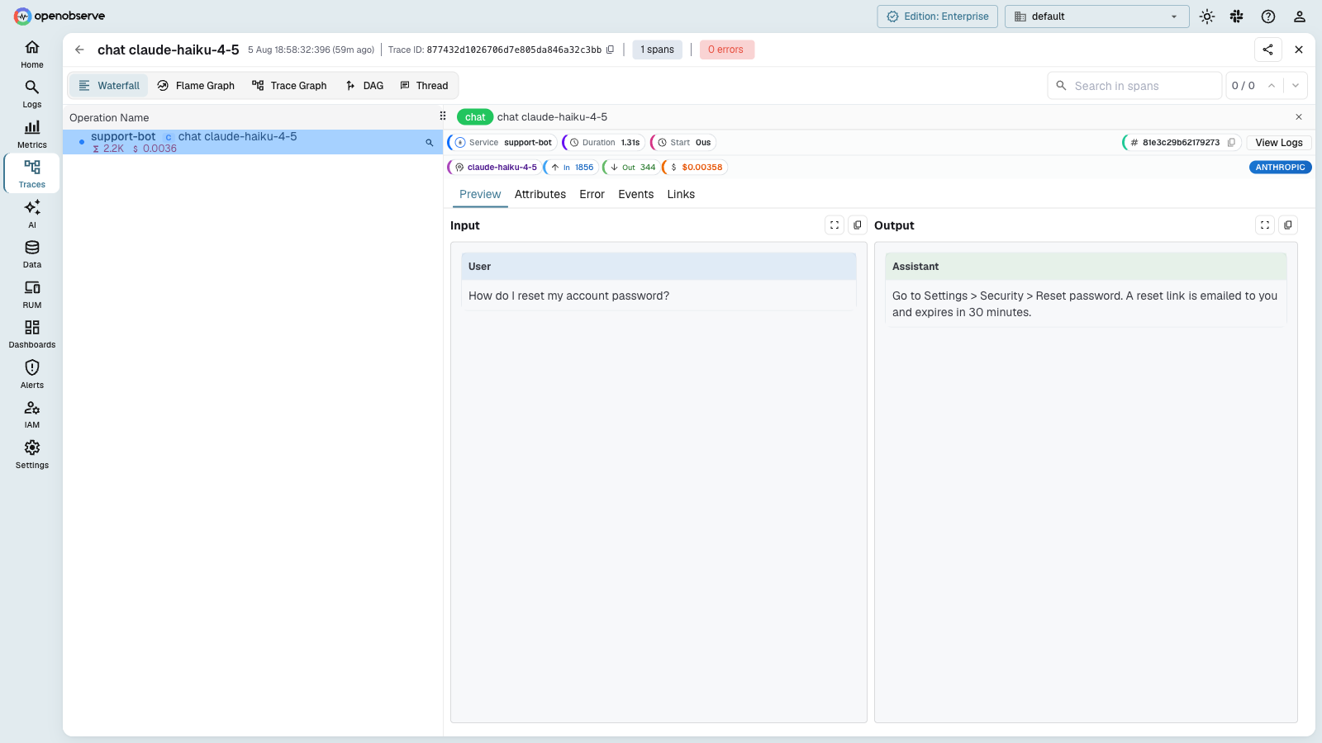1322x743 pixels.
Task: Open the default organization dropdown
Action: [x=1096, y=17]
